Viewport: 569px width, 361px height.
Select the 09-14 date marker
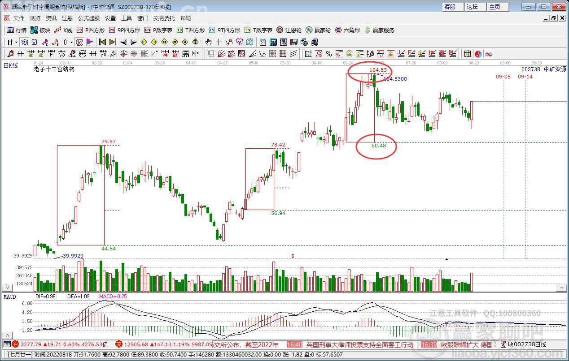pos(525,77)
